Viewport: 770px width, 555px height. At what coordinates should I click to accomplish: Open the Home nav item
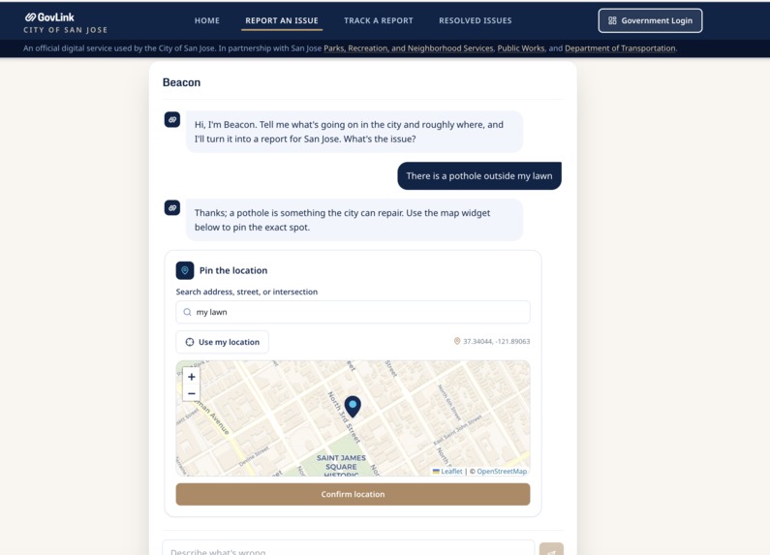pyautogui.click(x=206, y=20)
